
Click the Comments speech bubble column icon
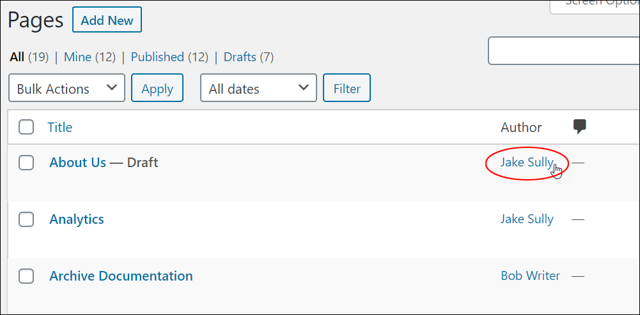coord(580,126)
